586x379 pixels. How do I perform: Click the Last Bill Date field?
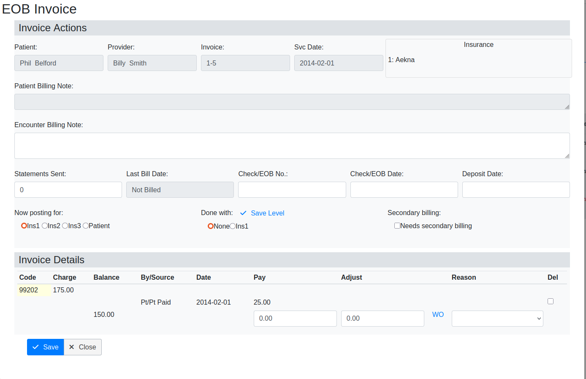pyautogui.click(x=180, y=190)
